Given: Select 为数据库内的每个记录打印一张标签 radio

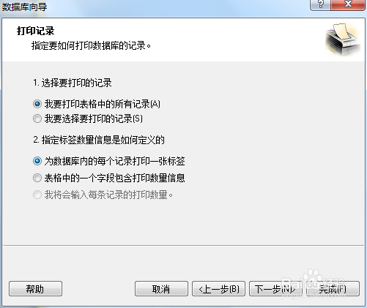Looking at the screenshot, I should pos(109,161).
